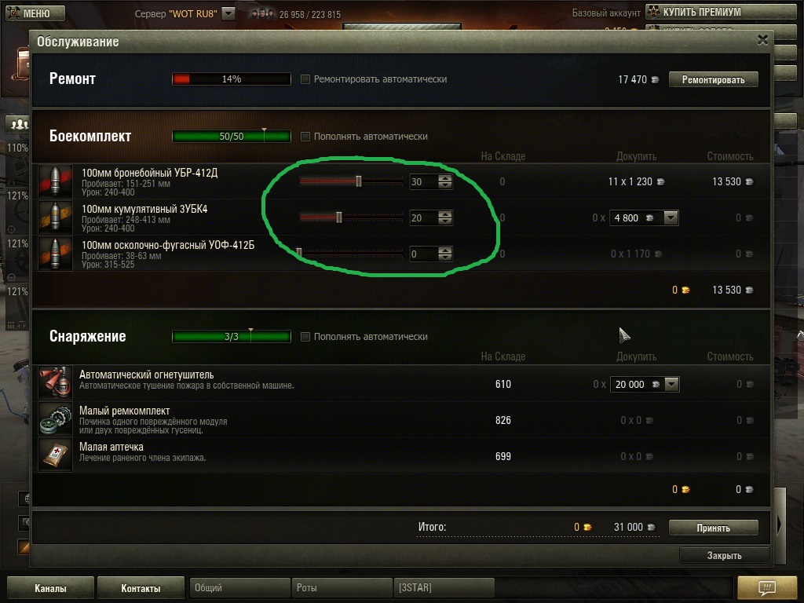Click the 'Принять' button

point(713,528)
